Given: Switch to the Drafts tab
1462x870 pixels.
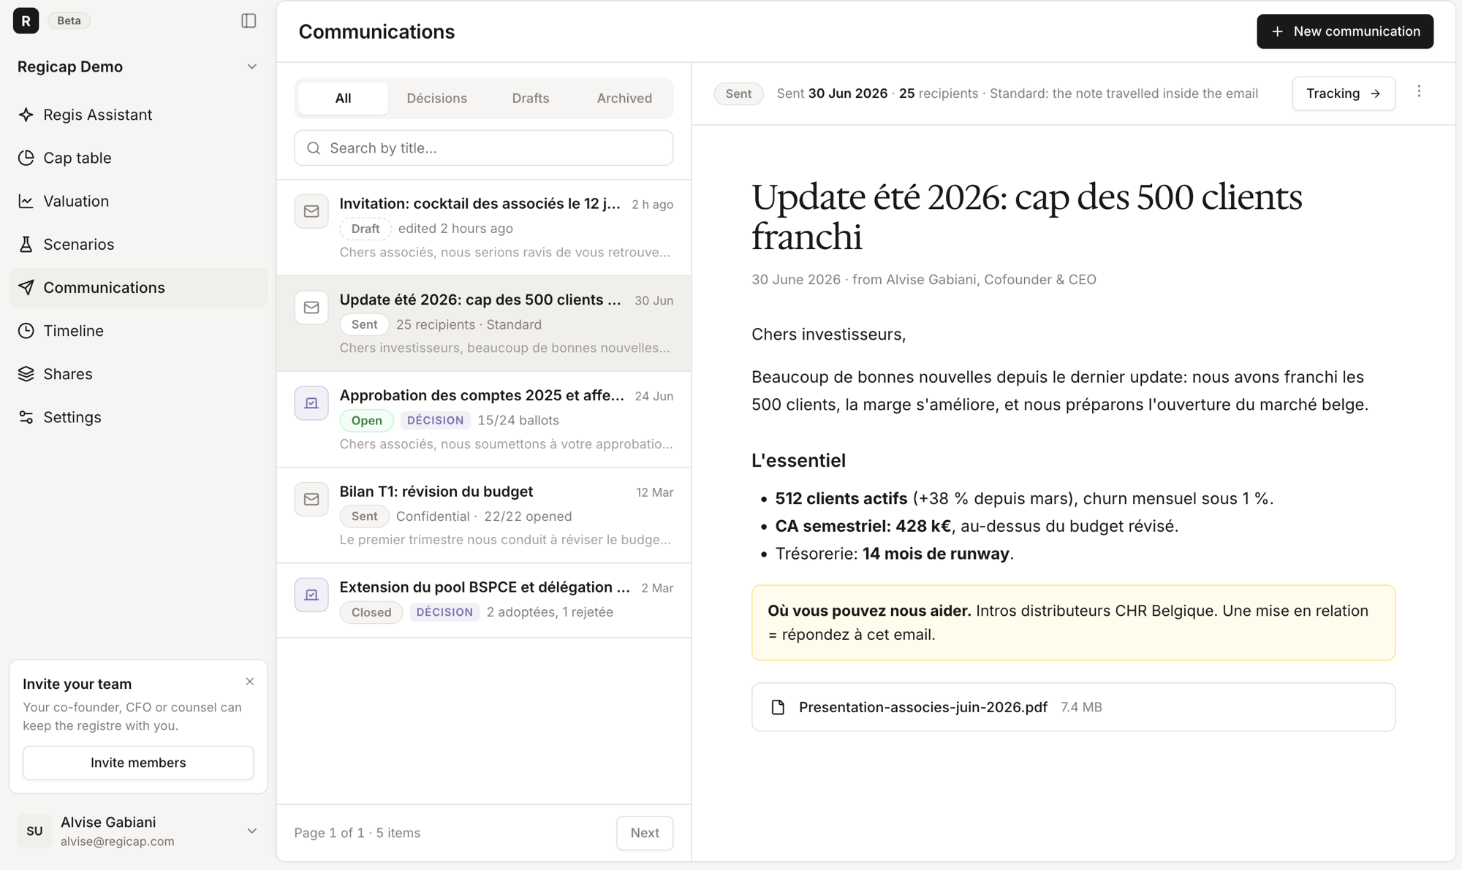Looking at the screenshot, I should coord(530,98).
